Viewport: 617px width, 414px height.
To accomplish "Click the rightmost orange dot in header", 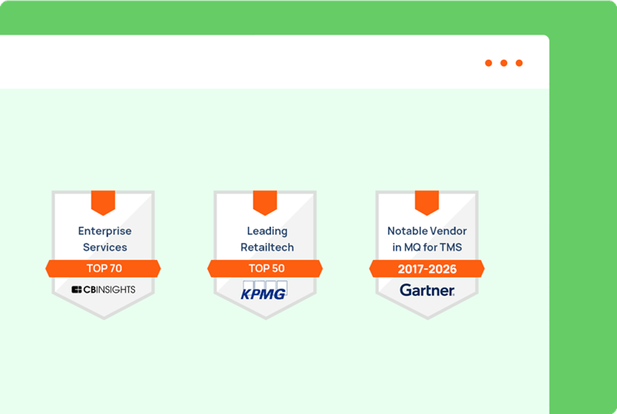I will click(x=519, y=63).
